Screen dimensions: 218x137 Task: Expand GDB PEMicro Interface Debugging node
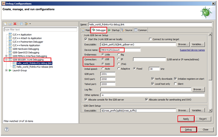(6, 56)
